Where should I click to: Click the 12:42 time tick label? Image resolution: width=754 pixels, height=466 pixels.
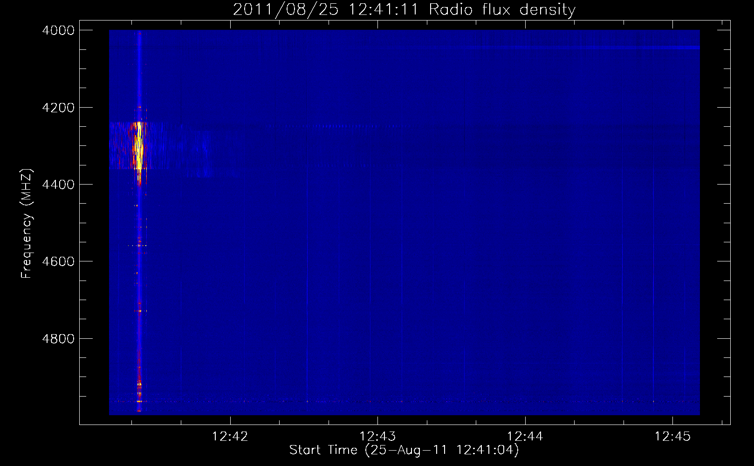[230, 437]
